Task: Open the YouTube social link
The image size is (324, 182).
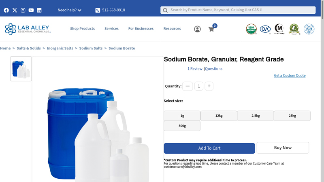Action: click(31, 10)
